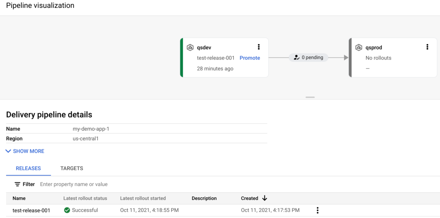Viewport: 440px width, 218px height.
Task: Click the green Successful status checkmark icon
Action: click(x=67, y=210)
